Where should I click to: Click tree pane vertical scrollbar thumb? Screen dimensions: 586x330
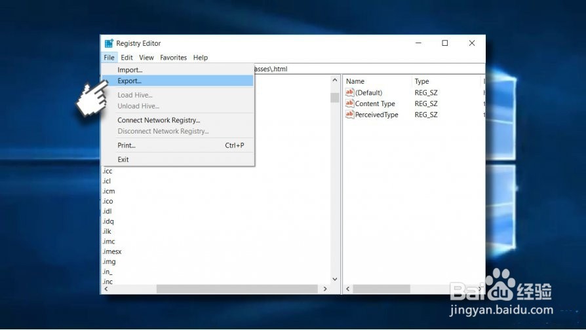[x=335, y=98]
